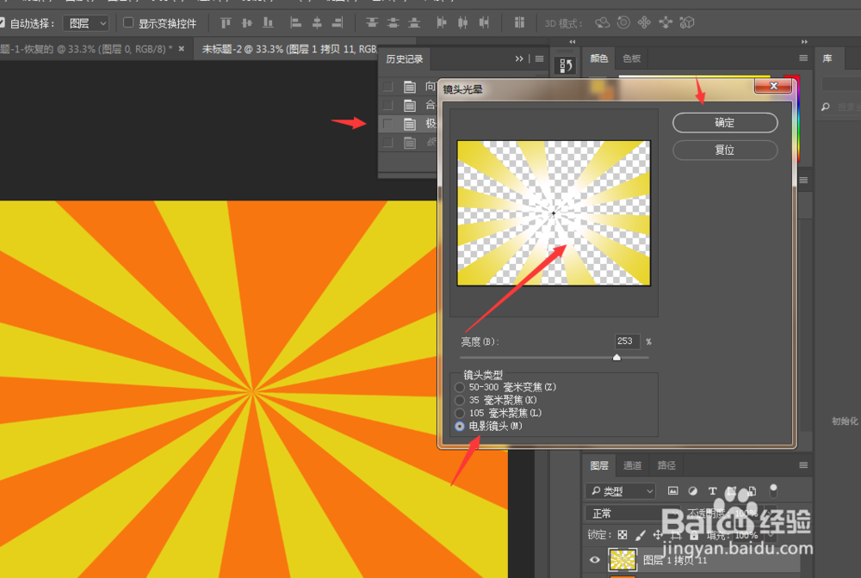The height and width of the screenshot is (578, 861).
Task: Select the 3D roll object icon
Action: [623, 23]
